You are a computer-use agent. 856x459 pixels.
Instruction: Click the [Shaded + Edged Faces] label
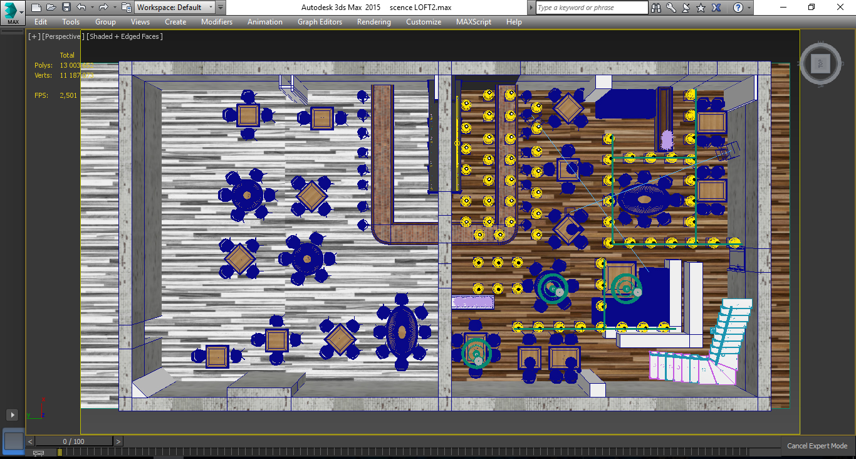tap(125, 36)
